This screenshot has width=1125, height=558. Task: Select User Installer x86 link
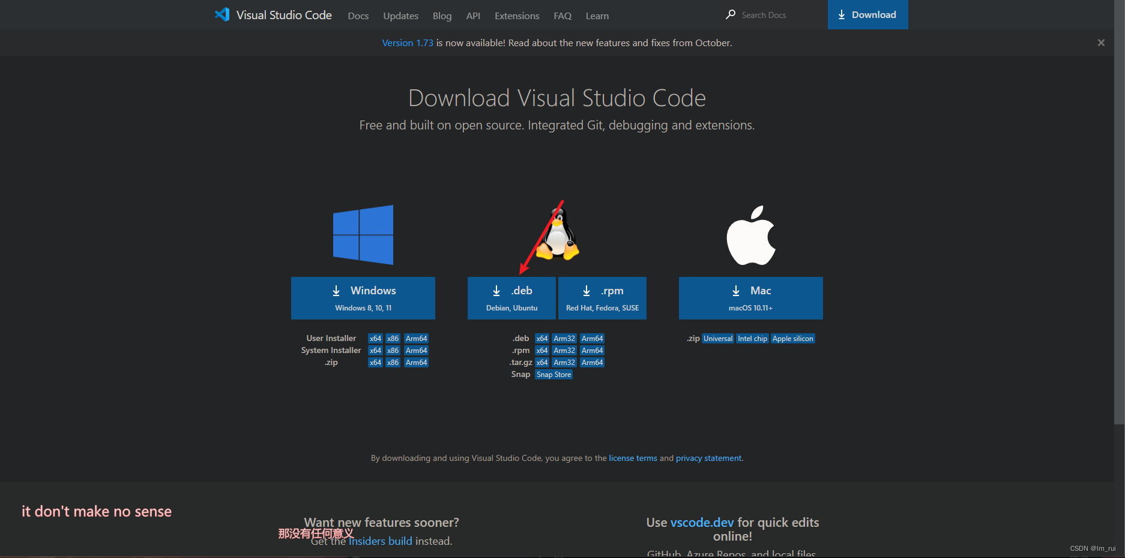click(393, 339)
